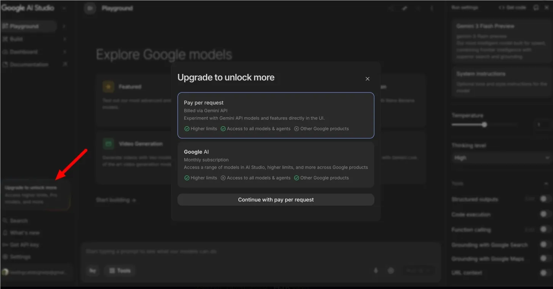Enable the URL context tool
Image resolution: width=553 pixels, height=289 pixels.
[543, 273]
